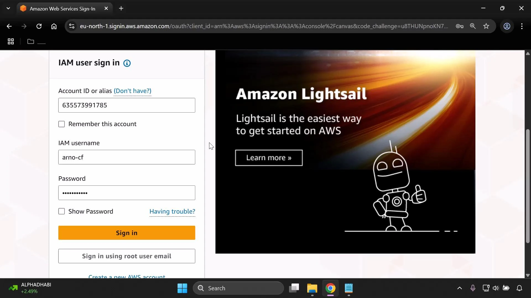531x298 pixels.
Task: Click the saved passwords key icon
Action: pyautogui.click(x=460, y=26)
